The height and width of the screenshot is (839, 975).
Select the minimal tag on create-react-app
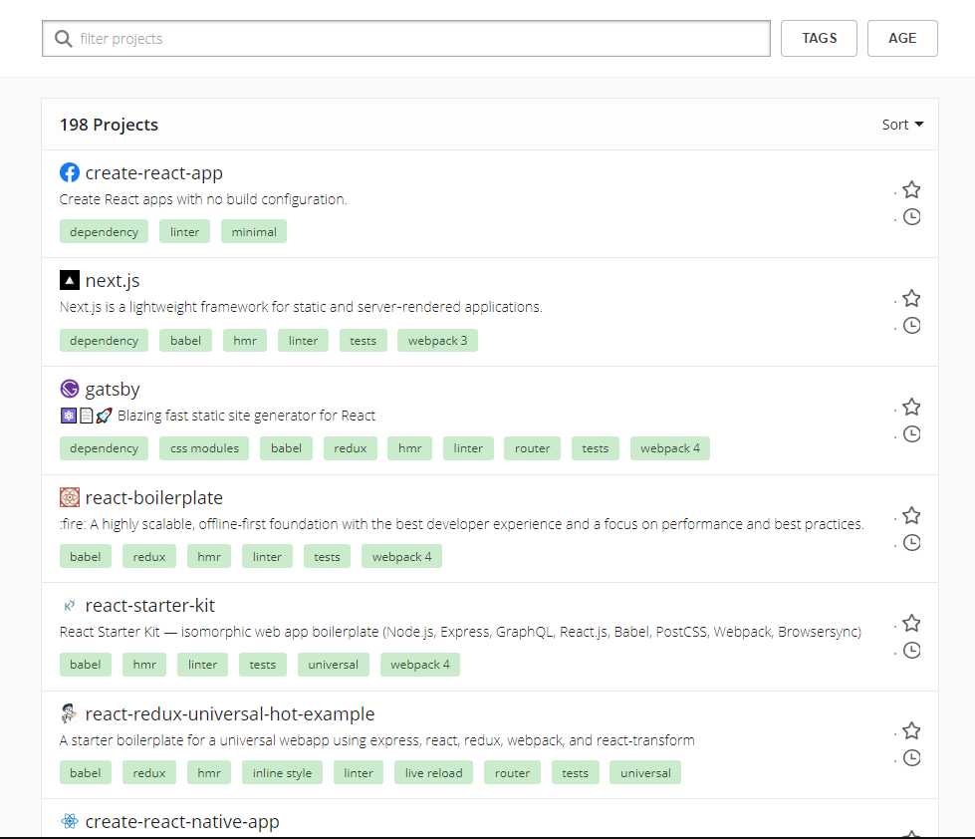coord(254,232)
